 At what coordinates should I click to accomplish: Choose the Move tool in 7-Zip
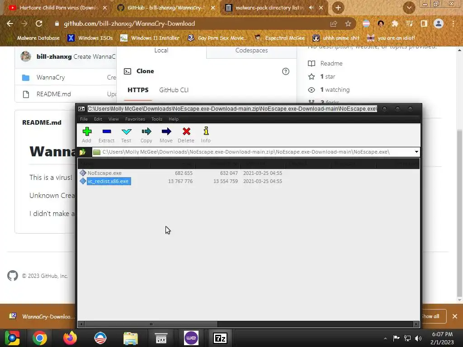166,135
